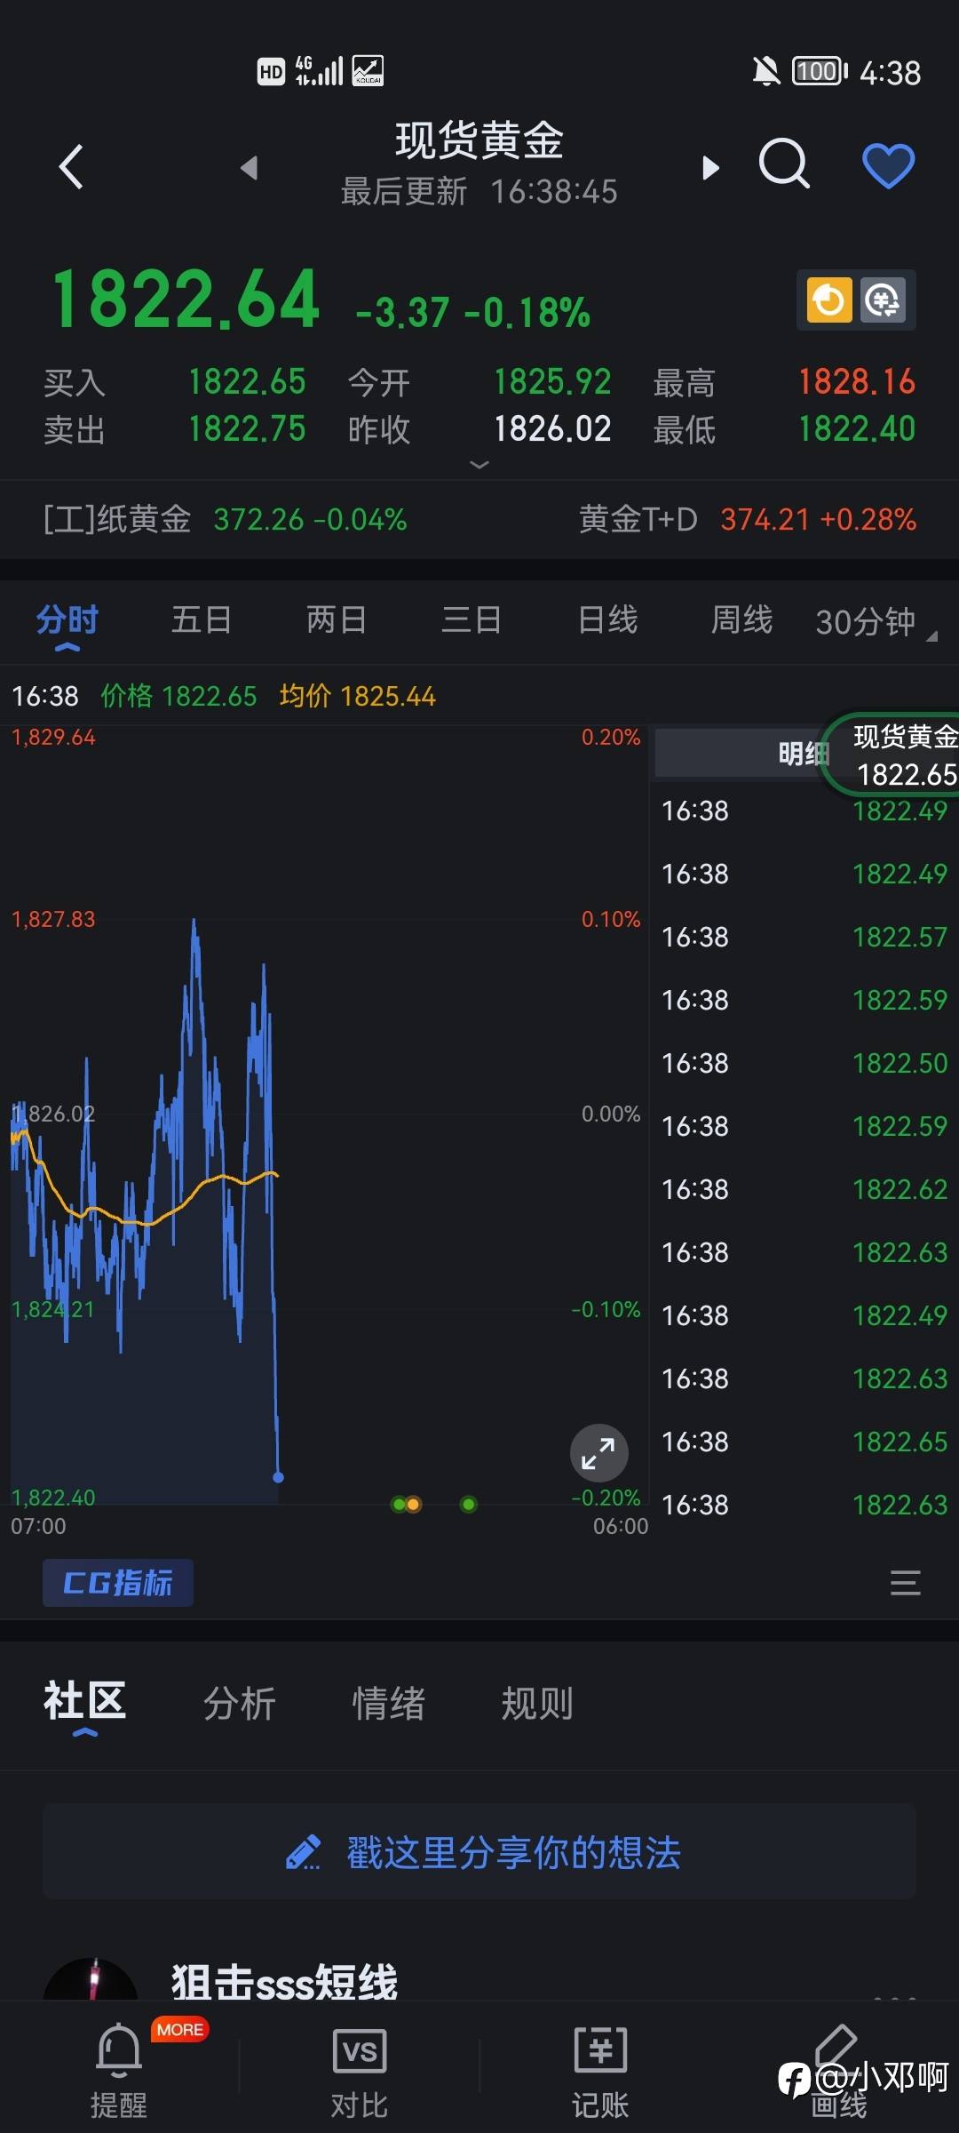959x2133 pixels.
Task: Tap the 均价 1825.44 label
Action: 357,696
